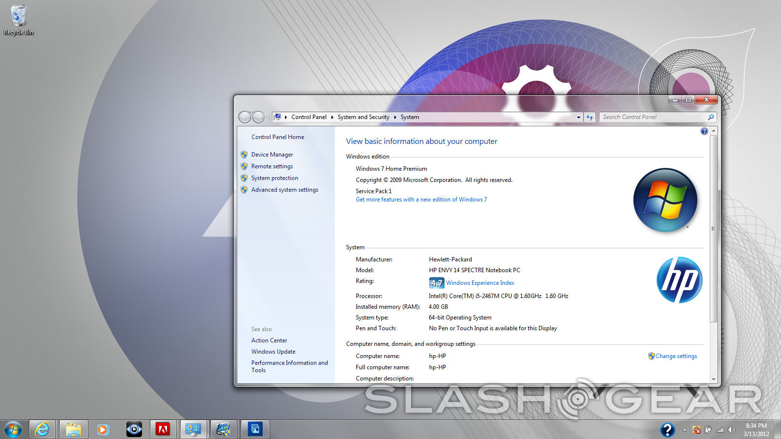Image resolution: width=781 pixels, height=439 pixels.
Task: Click the battery power icon in tray
Action: [708, 430]
